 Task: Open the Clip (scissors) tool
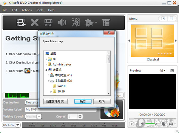(75, 22)
